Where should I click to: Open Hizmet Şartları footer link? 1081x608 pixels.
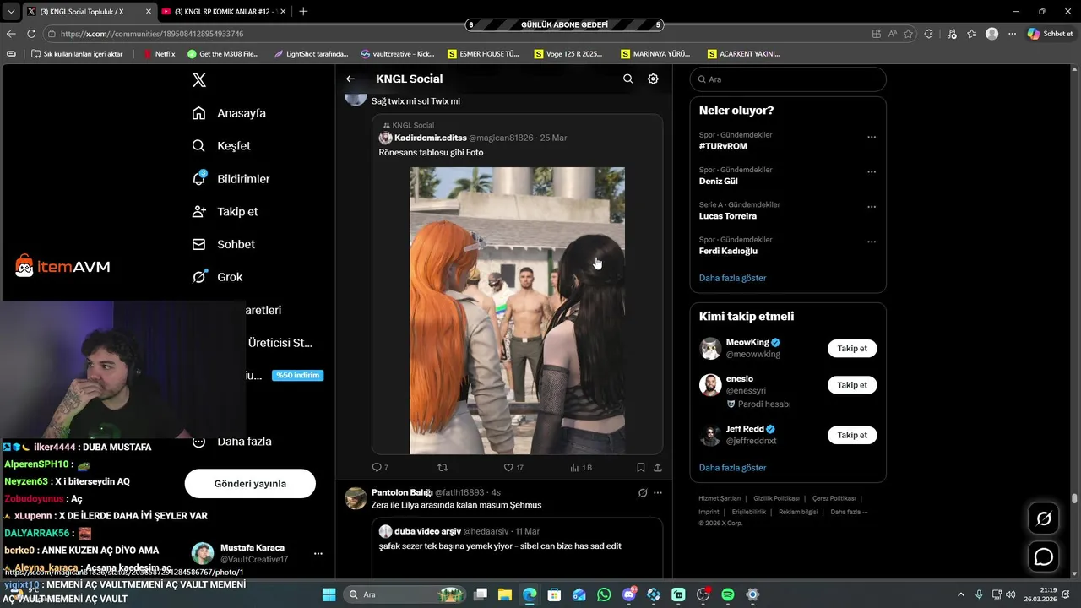click(720, 498)
